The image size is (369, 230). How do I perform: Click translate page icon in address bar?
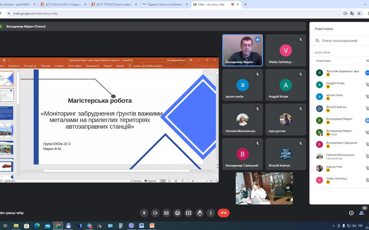[x=352, y=13]
